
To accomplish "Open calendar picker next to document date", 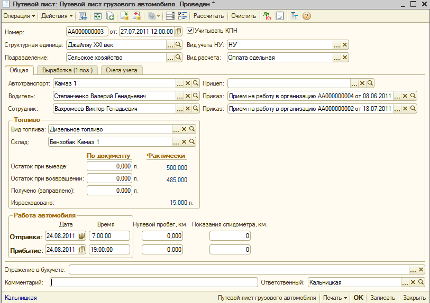I will [x=179, y=31].
